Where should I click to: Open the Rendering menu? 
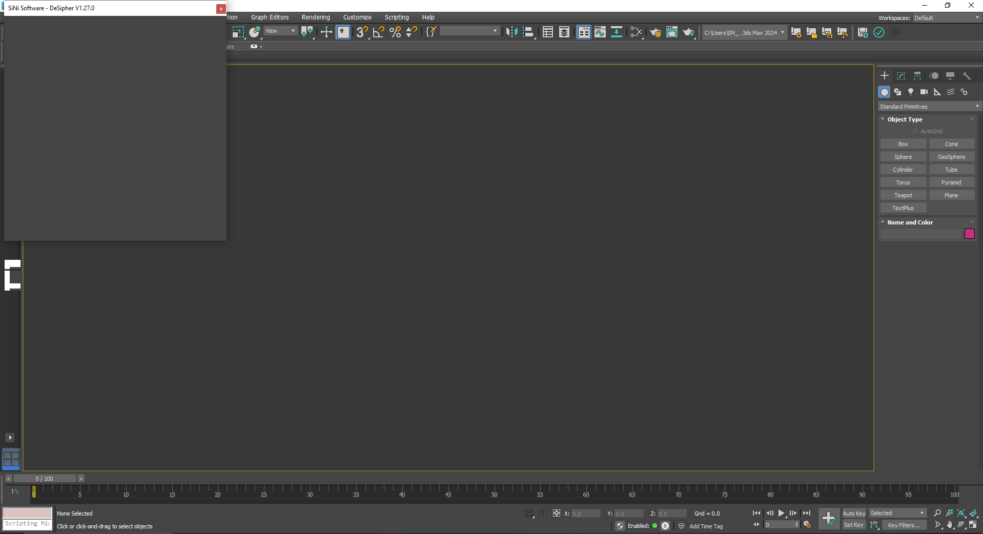[x=316, y=17]
